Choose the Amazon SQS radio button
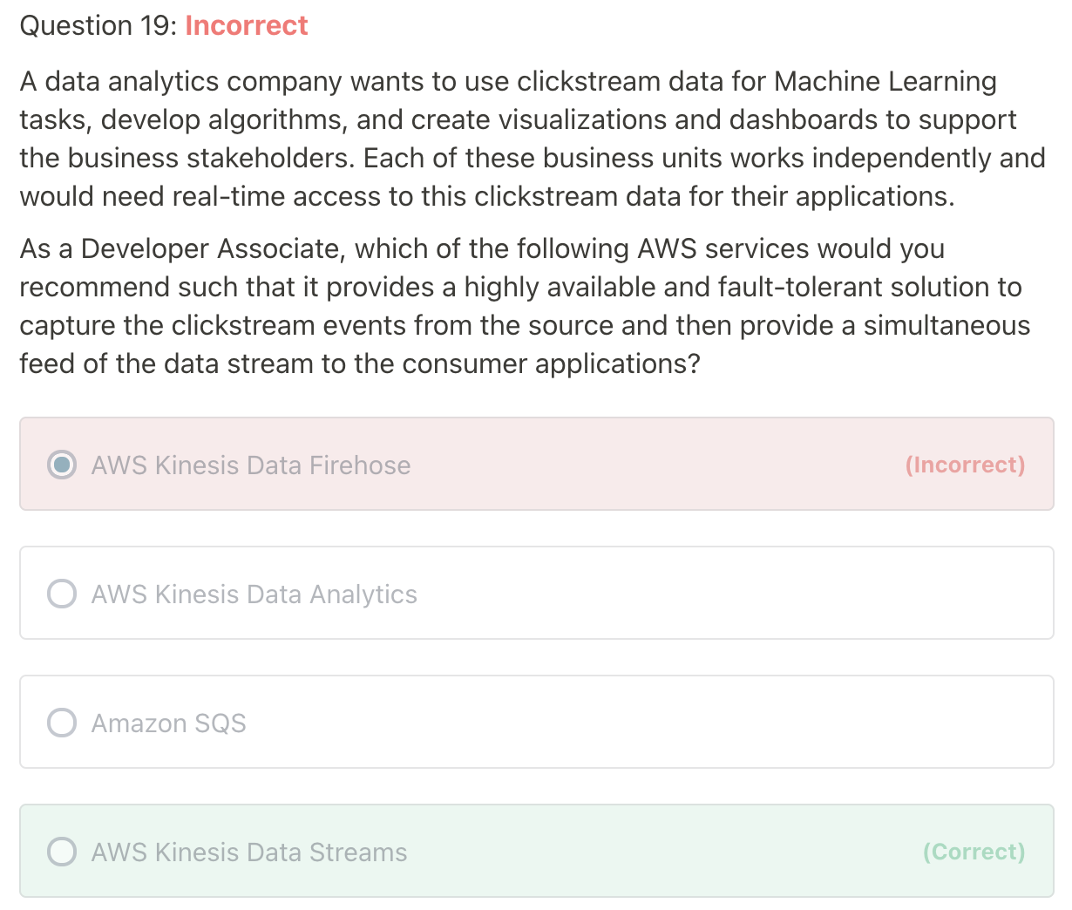The height and width of the screenshot is (910, 1072). tap(61, 723)
